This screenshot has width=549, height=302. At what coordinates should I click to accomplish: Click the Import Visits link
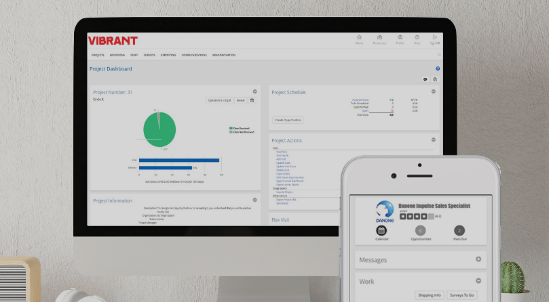click(x=283, y=174)
